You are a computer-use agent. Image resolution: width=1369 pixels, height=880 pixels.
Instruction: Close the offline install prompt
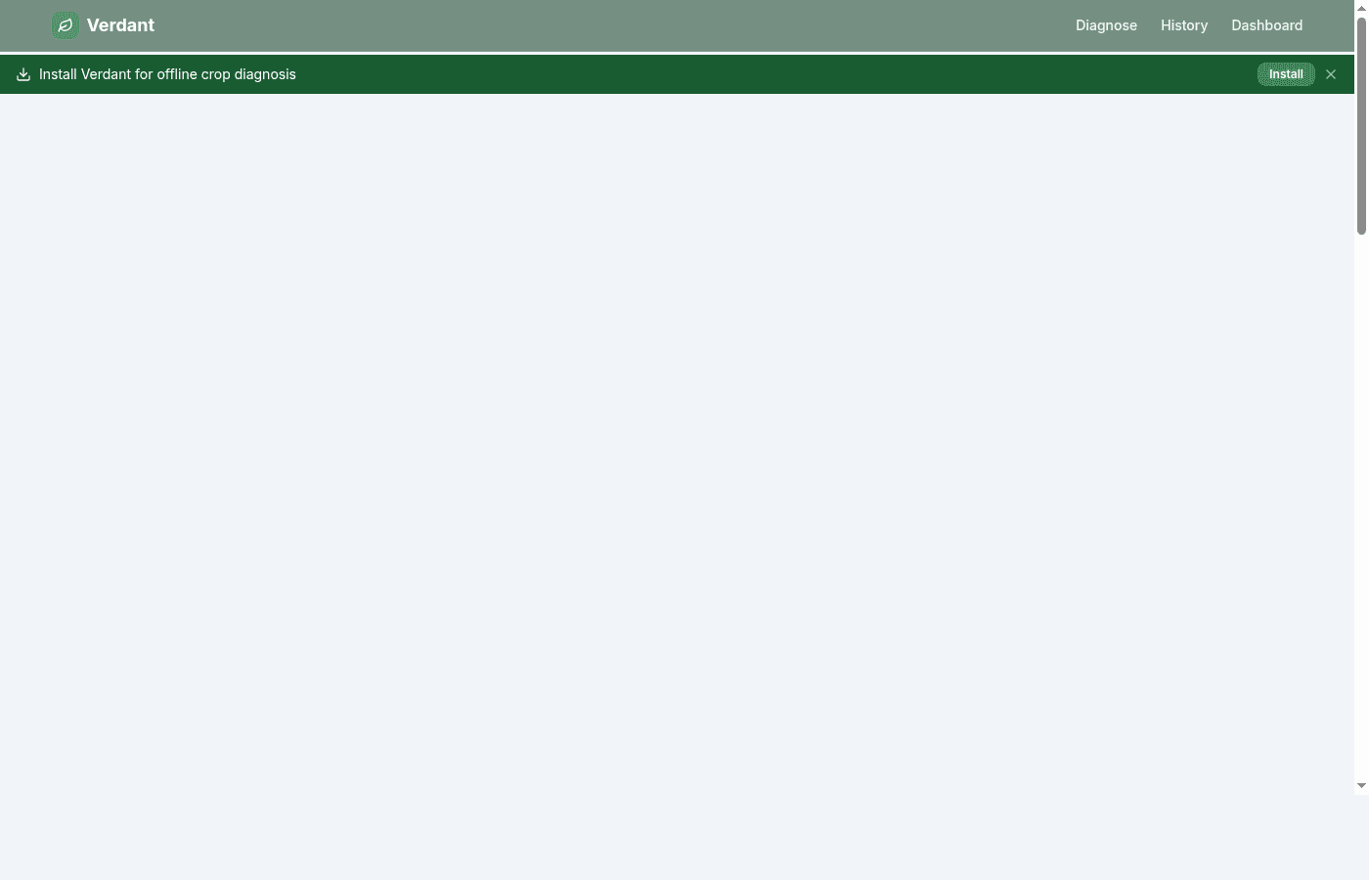[1331, 74]
